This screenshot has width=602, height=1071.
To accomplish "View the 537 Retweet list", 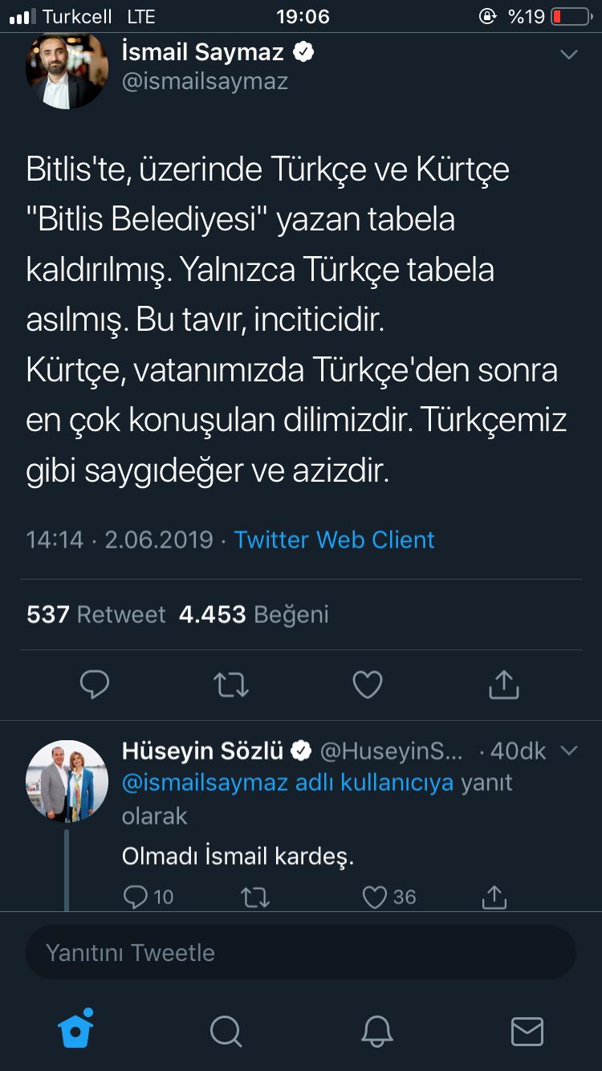I will point(96,614).
